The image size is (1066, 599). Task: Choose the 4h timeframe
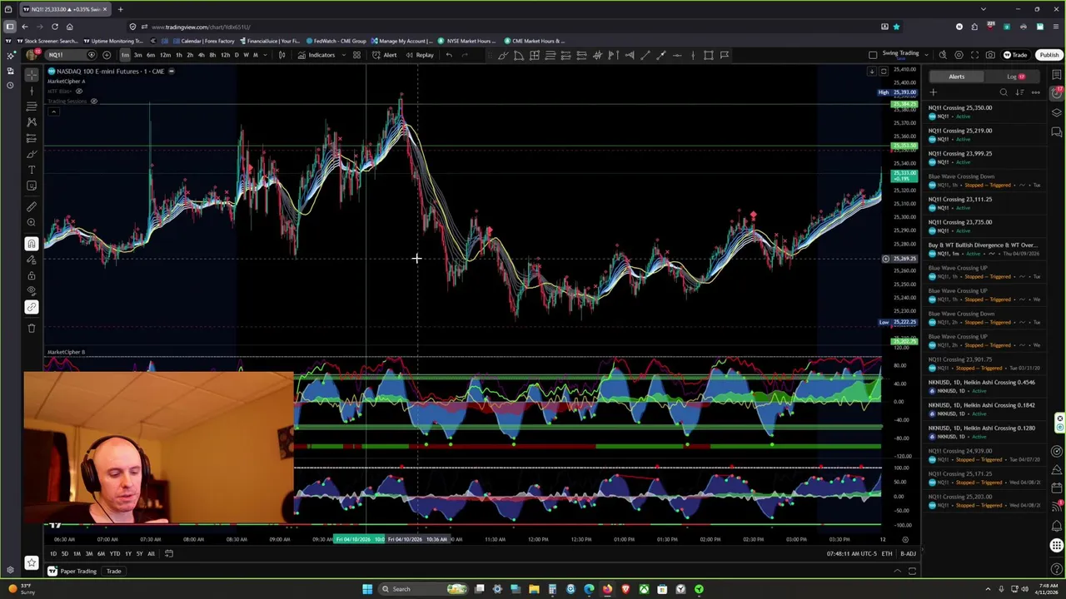click(x=201, y=55)
